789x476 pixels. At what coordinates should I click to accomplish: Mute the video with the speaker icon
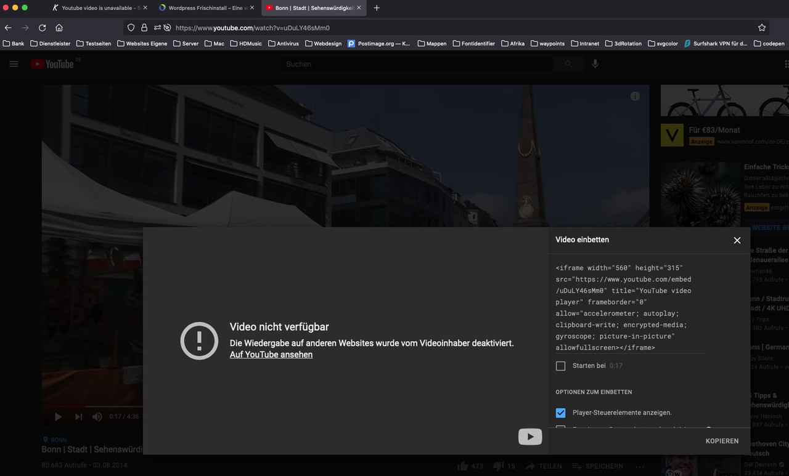click(x=97, y=417)
